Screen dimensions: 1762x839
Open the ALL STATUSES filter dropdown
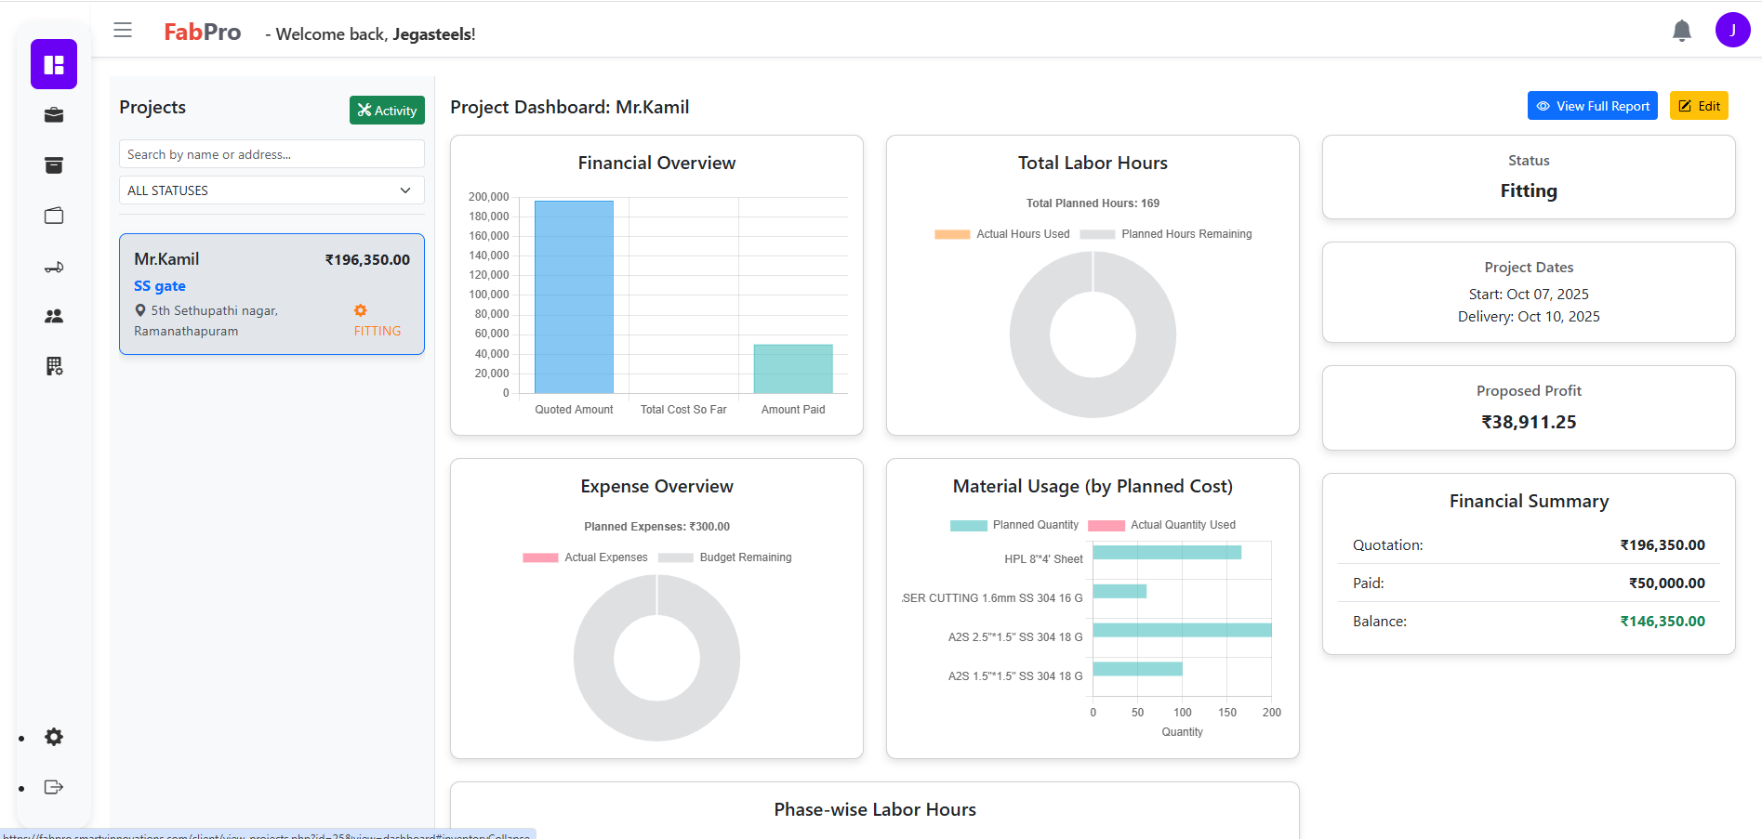point(271,190)
